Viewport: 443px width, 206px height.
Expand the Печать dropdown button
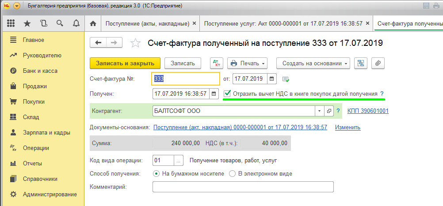click(248, 64)
